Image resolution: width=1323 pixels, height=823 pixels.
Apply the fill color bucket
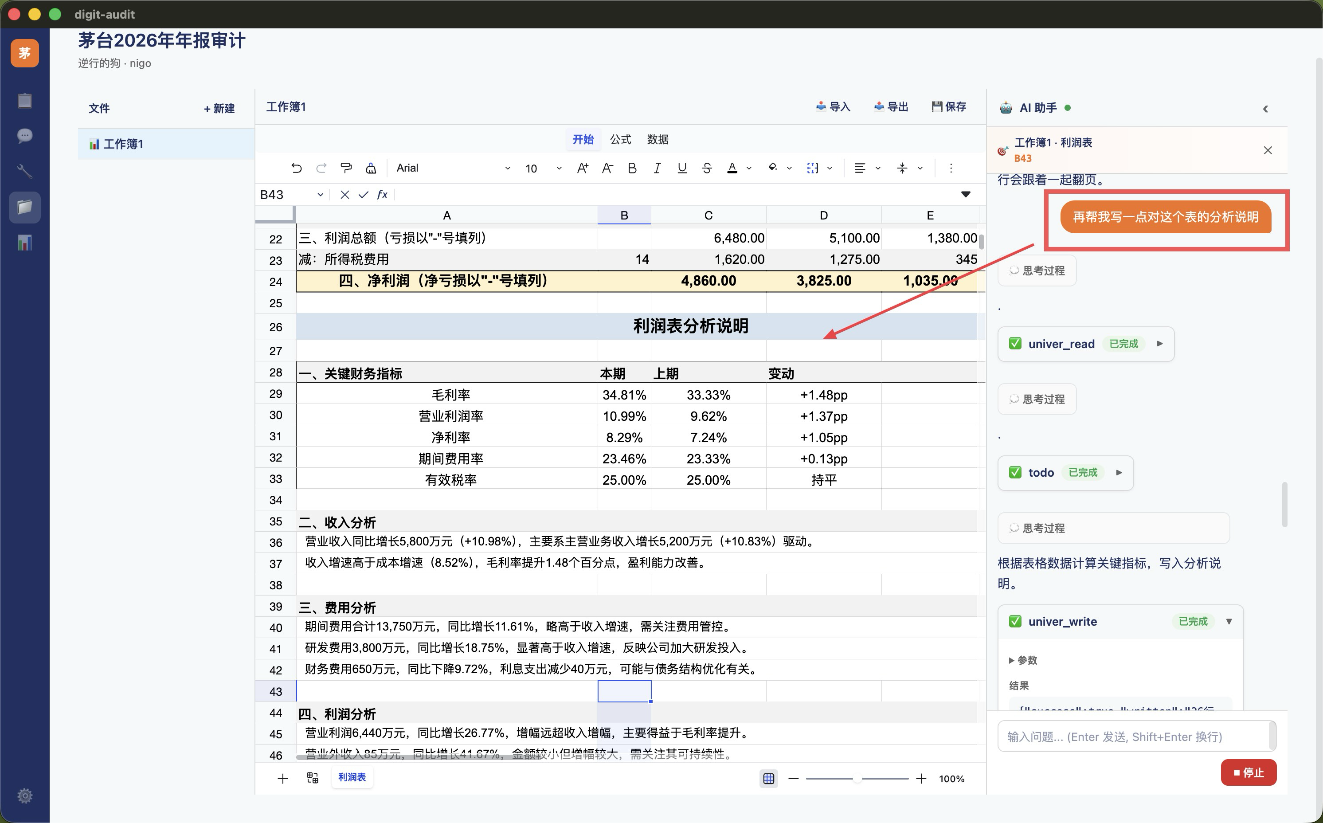(x=772, y=168)
